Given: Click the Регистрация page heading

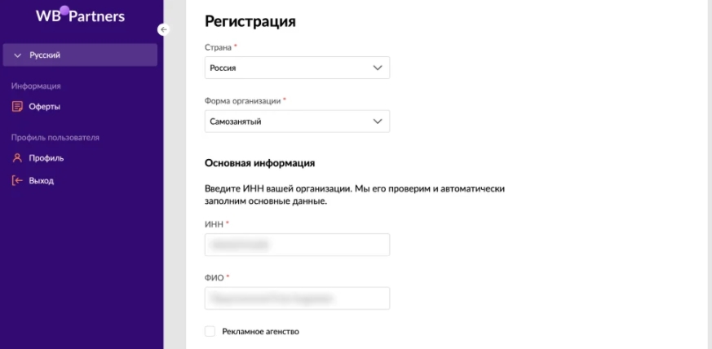Looking at the screenshot, I should click(x=250, y=21).
